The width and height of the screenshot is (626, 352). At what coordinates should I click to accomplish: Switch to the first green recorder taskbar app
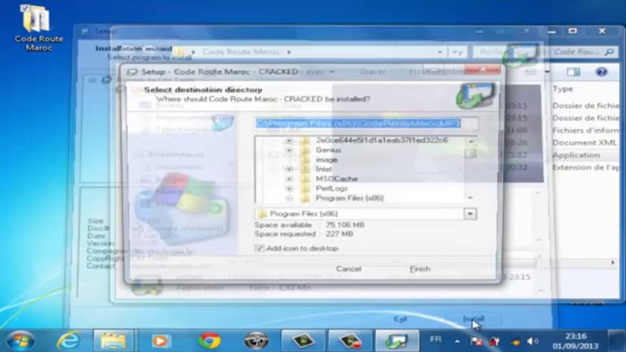(303, 340)
